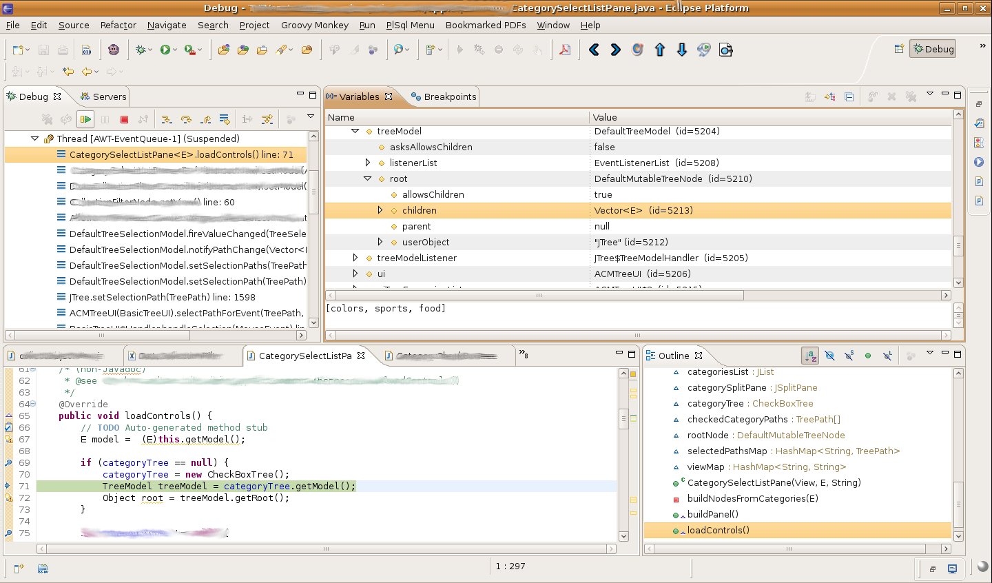Expand the children Vector variable
The image size is (992, 583).
pyautogui.click(x=380, y=210)
